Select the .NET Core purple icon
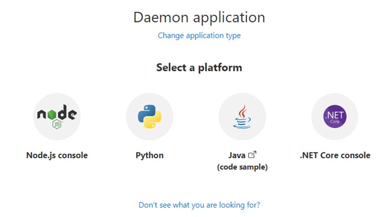Viewport: 391px width, 217px height. [335, 116]
